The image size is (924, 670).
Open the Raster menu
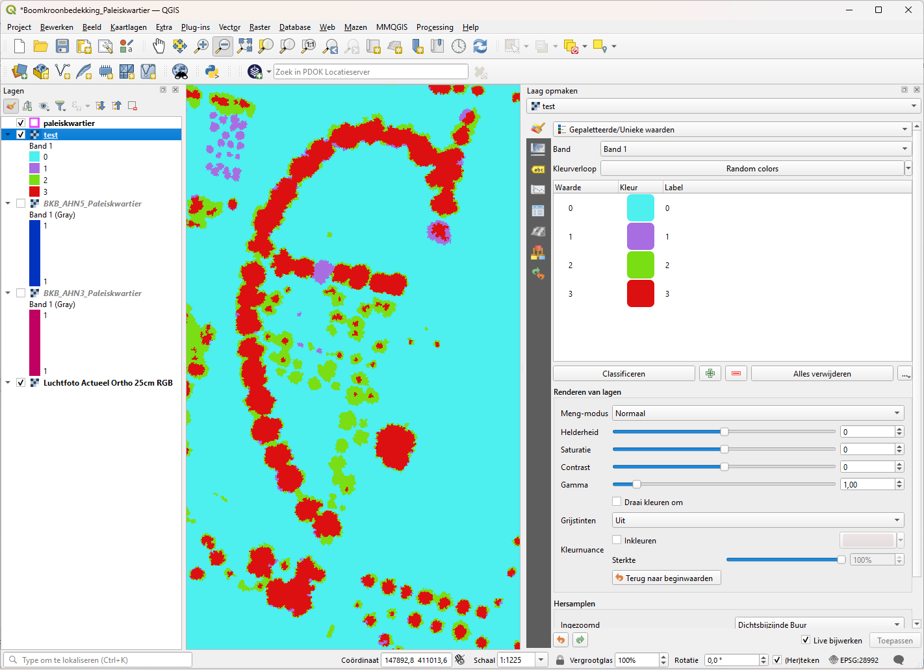259,27
